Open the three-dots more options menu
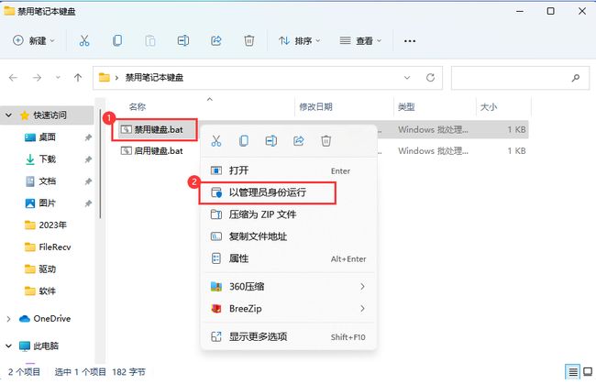Viewport: 596px width, 384px height. pyautogui.click(x=410, y=40)
